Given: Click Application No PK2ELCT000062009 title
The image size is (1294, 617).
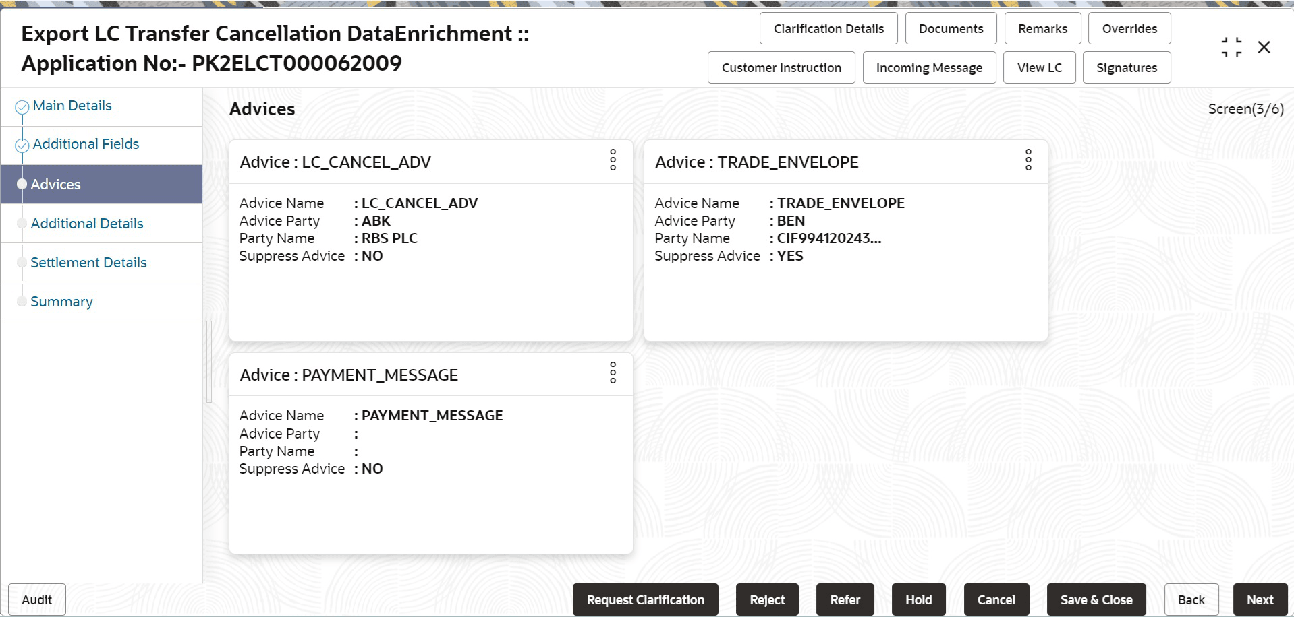Looking at the screenshot, I should 212,63.
